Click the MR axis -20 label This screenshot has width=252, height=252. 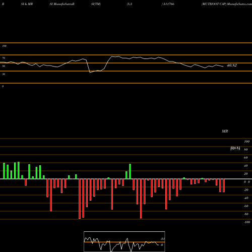[x=246, y=190]
